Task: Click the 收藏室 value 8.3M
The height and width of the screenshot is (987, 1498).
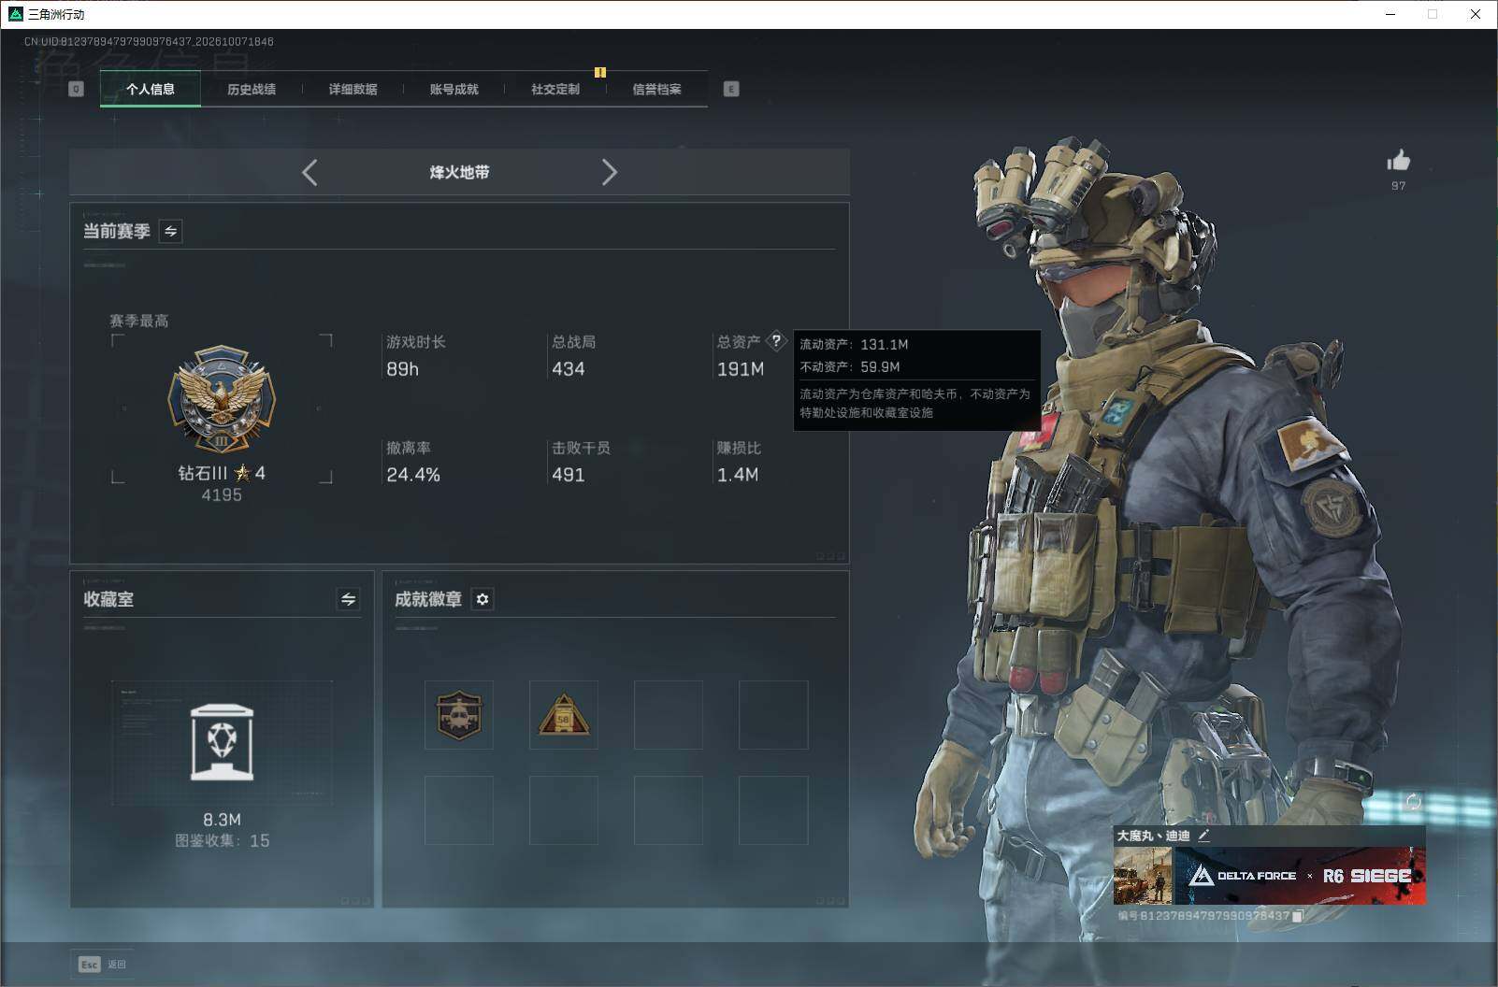Action: pos(223,820)
